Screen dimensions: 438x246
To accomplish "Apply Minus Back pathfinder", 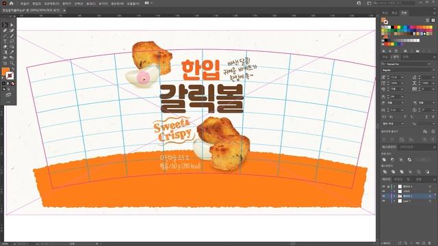I will (x=427, y=172).
